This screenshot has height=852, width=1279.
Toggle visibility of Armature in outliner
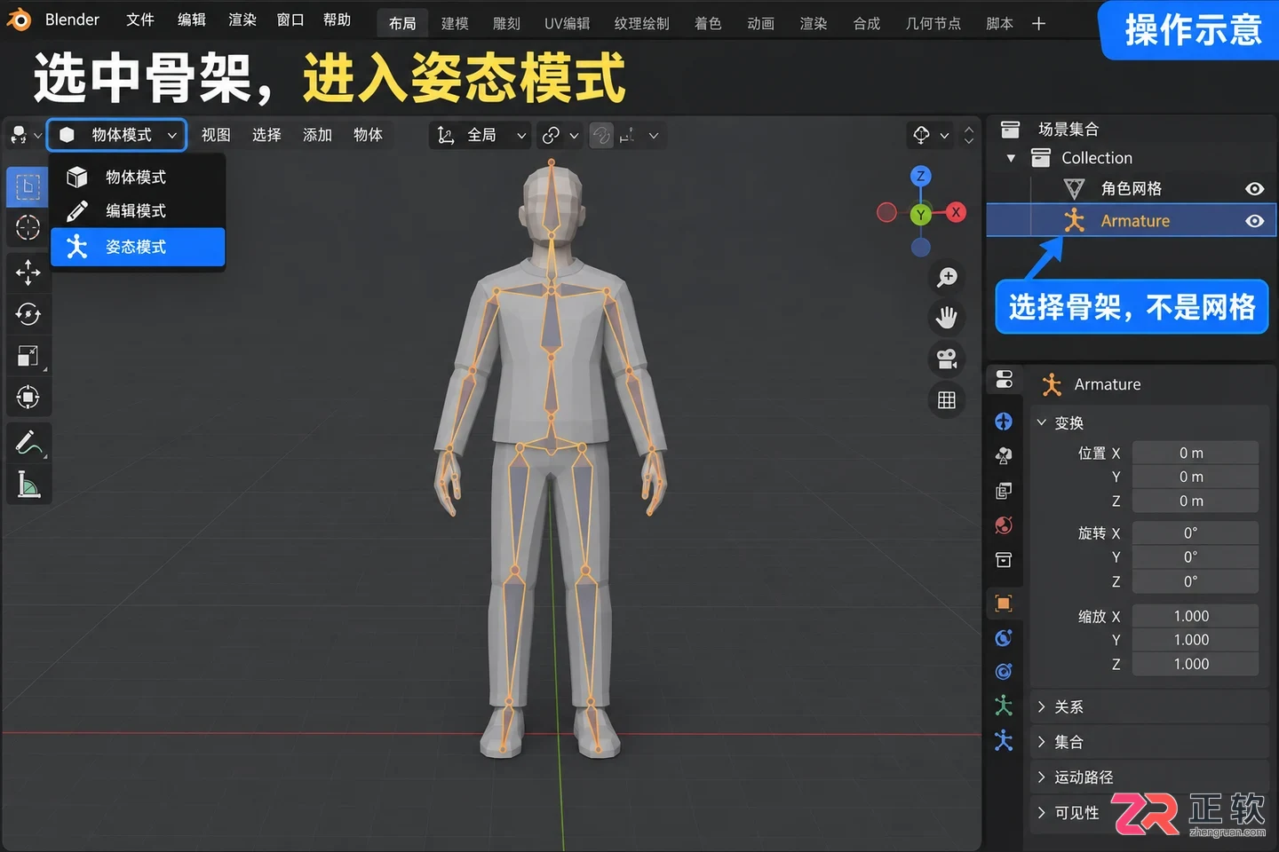pos(1254,221)
